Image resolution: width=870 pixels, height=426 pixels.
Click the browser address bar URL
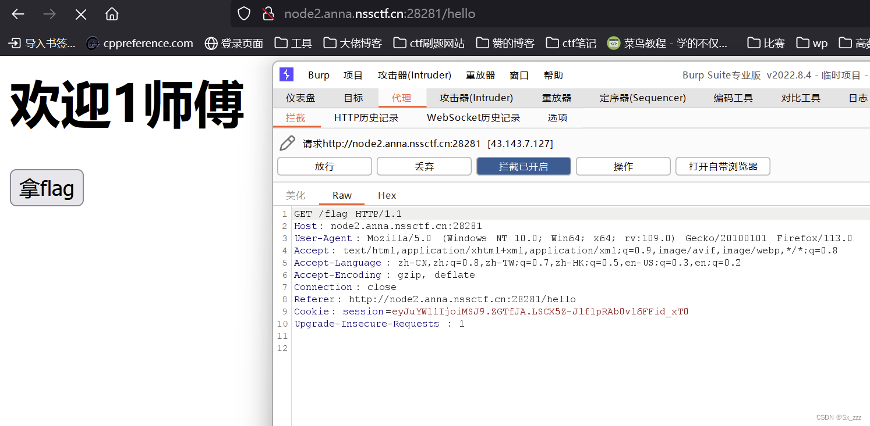379,13
